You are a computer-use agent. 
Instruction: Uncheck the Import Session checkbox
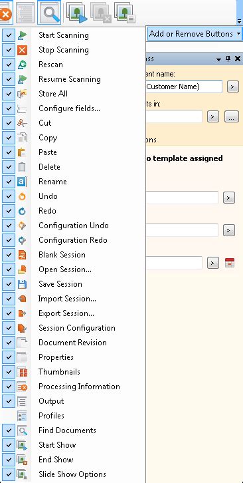[9, 299]
